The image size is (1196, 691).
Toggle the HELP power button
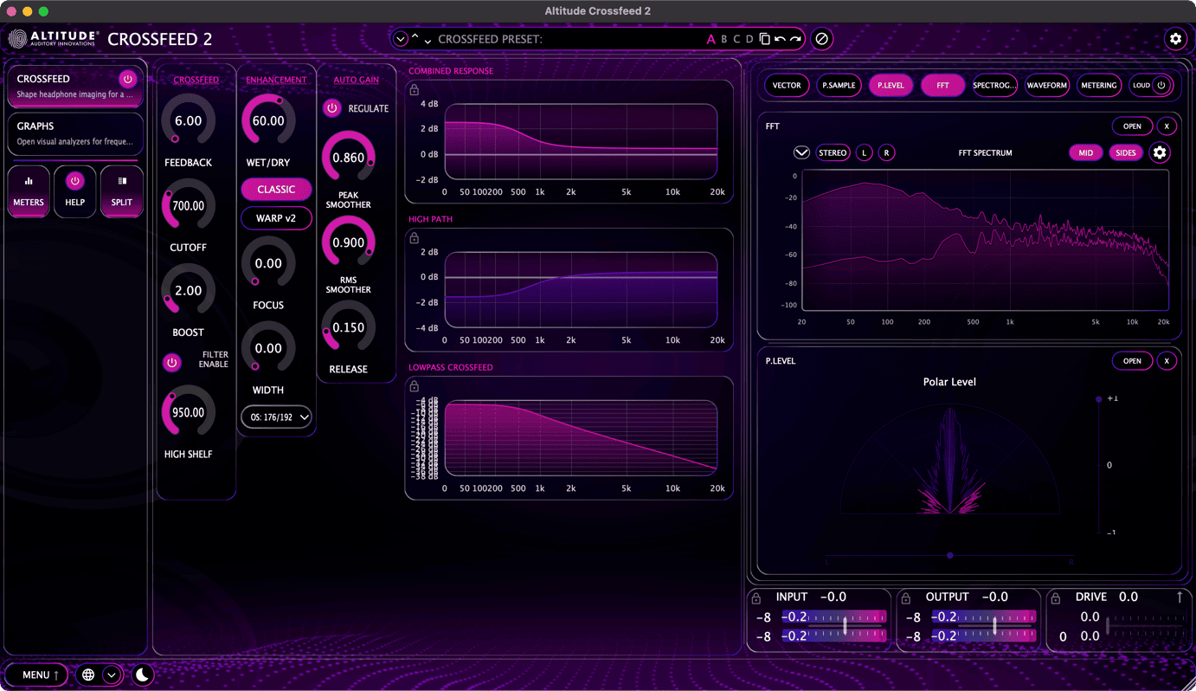click(x=75, y=181)
